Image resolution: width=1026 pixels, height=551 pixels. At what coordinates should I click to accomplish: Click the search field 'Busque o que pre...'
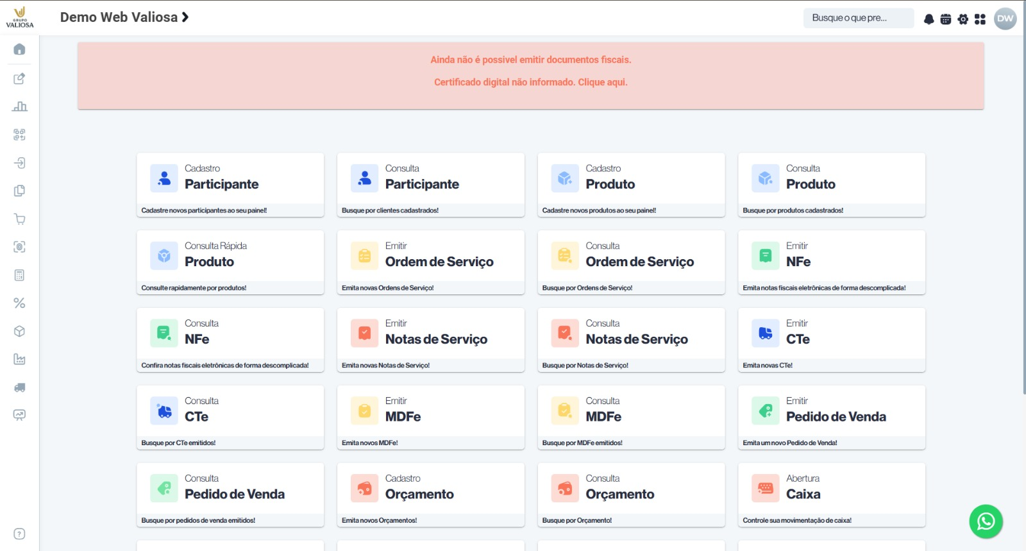point(857,18)
